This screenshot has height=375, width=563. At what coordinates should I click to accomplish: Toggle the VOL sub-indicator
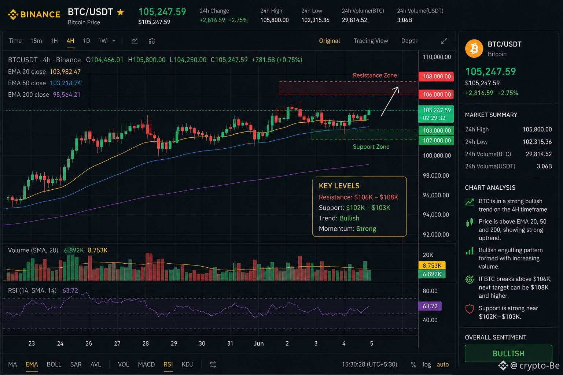point(124,364)
